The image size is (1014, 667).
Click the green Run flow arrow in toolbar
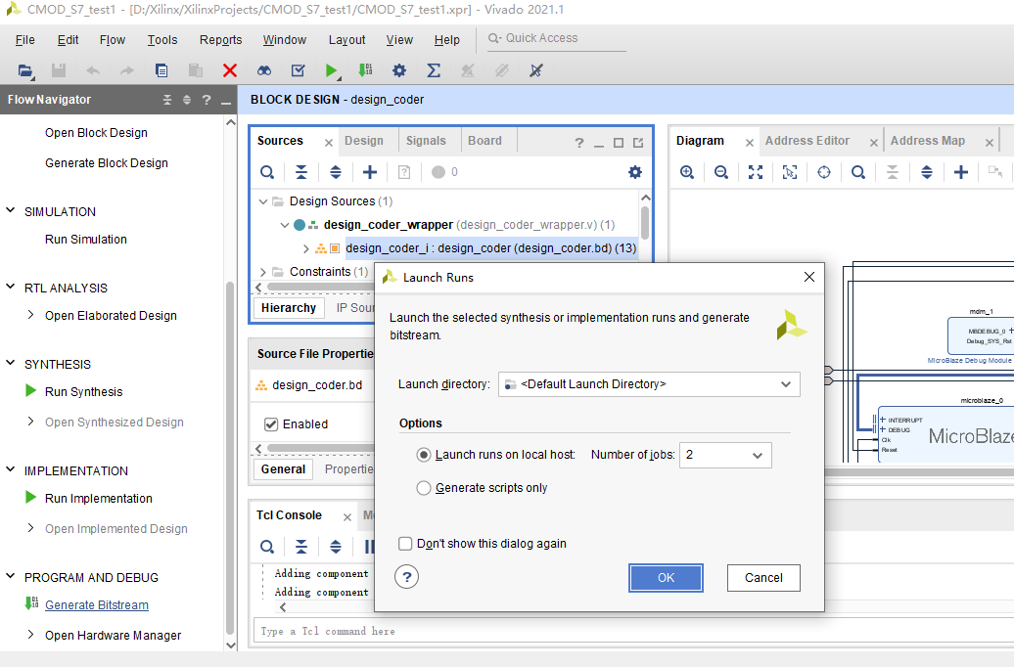[x=331, y=70]
